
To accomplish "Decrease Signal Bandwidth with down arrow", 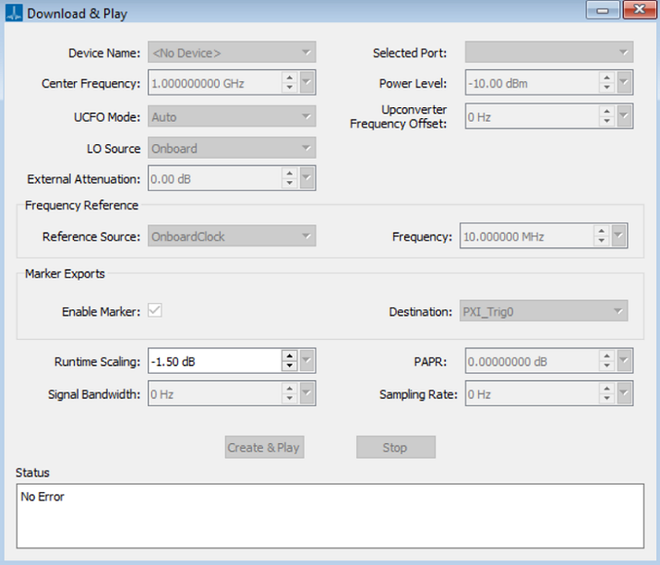I will (290, 398).
